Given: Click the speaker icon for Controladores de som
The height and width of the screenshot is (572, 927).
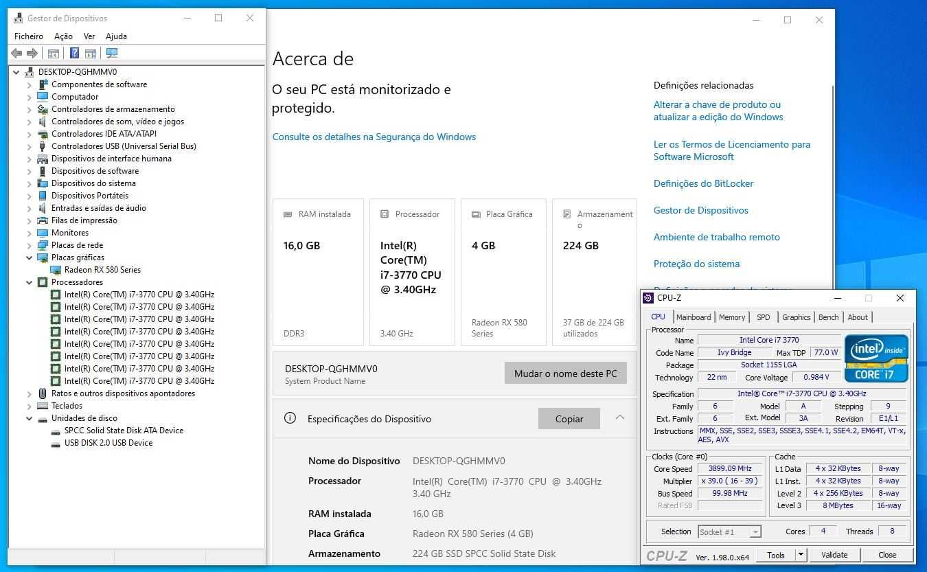Looking at the screenshot, I should pyautogui.click(x=43, y=122).
